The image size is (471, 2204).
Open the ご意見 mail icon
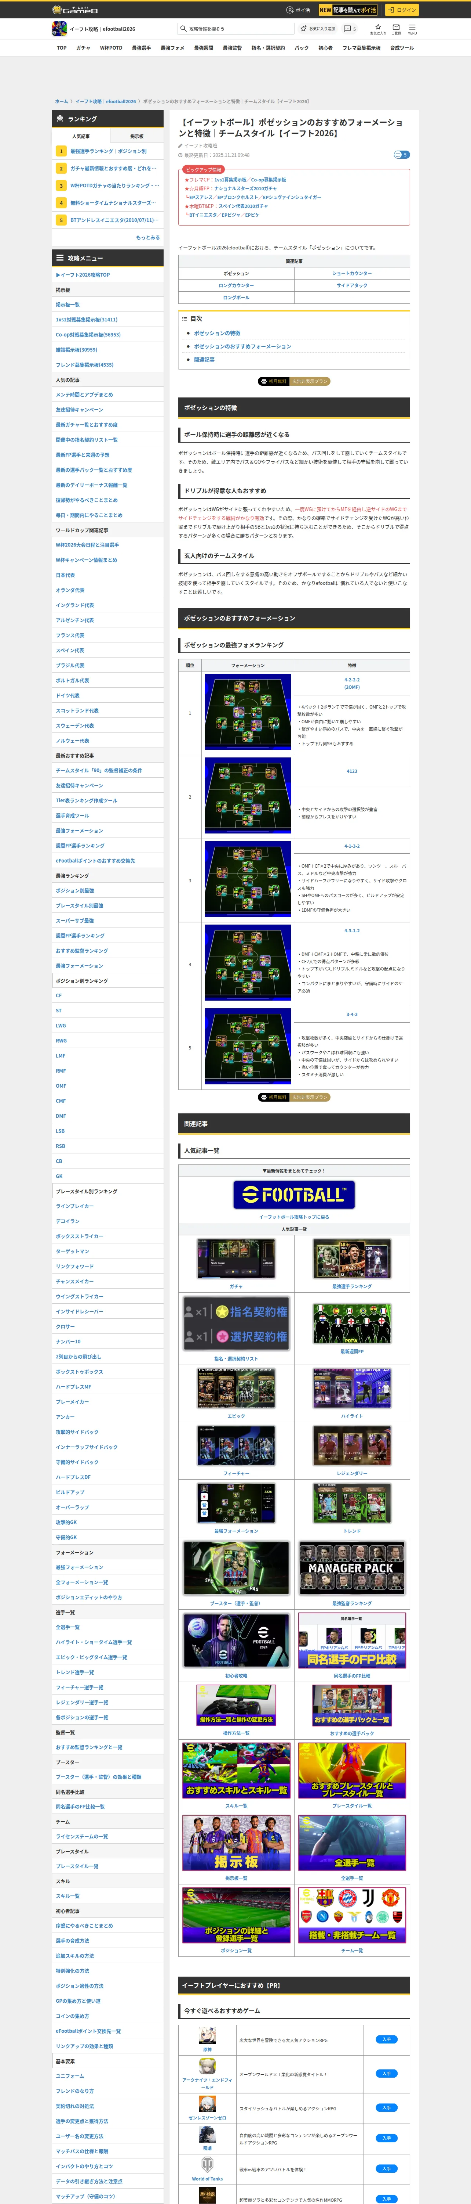(396, 29)
